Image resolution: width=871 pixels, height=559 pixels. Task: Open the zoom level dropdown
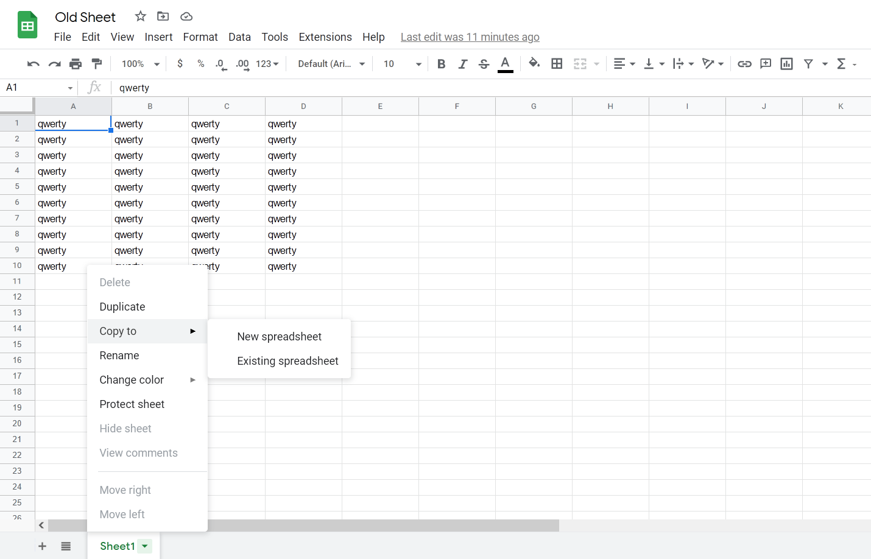(140, 64)
